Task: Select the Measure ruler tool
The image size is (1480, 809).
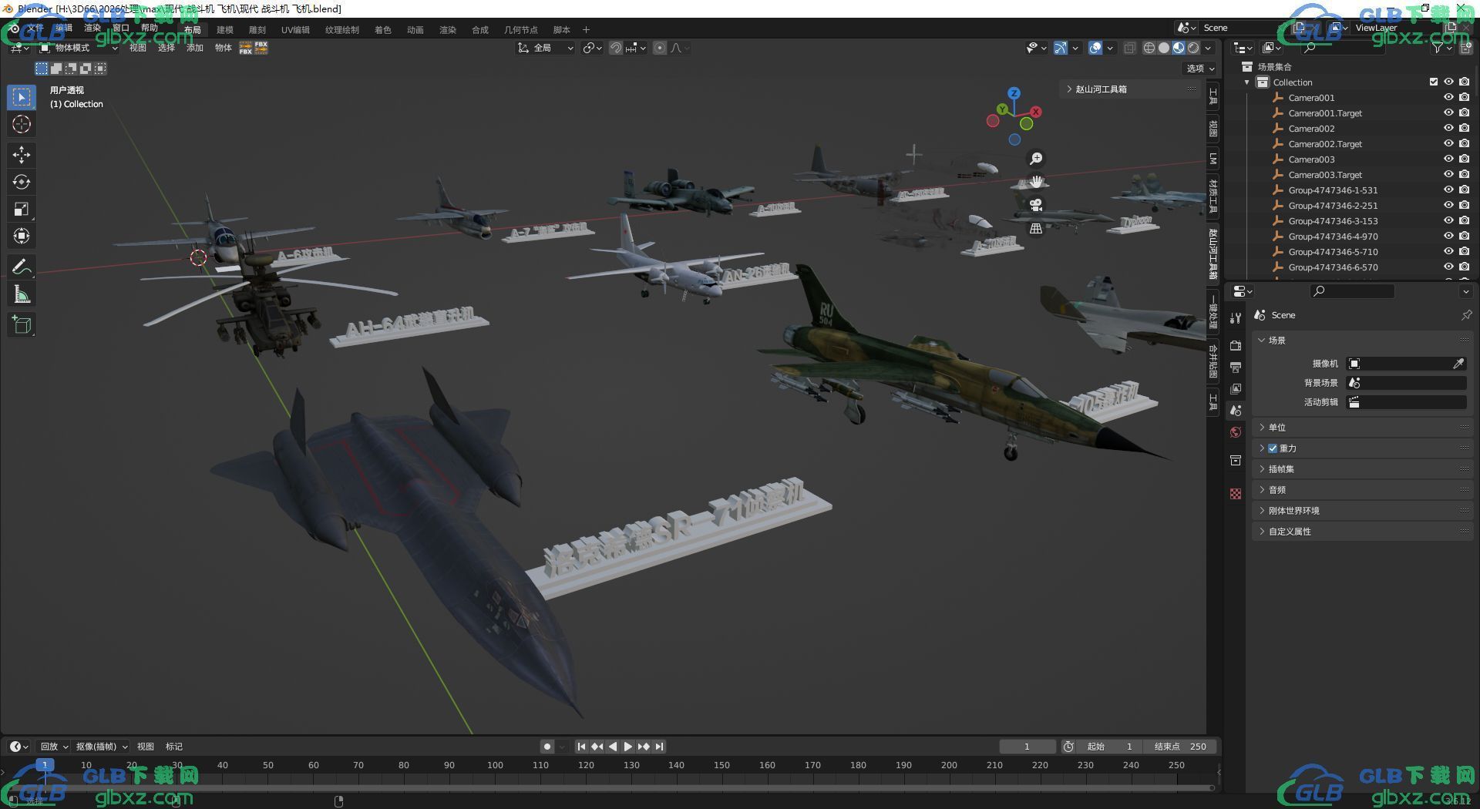Action: [22, 294]
